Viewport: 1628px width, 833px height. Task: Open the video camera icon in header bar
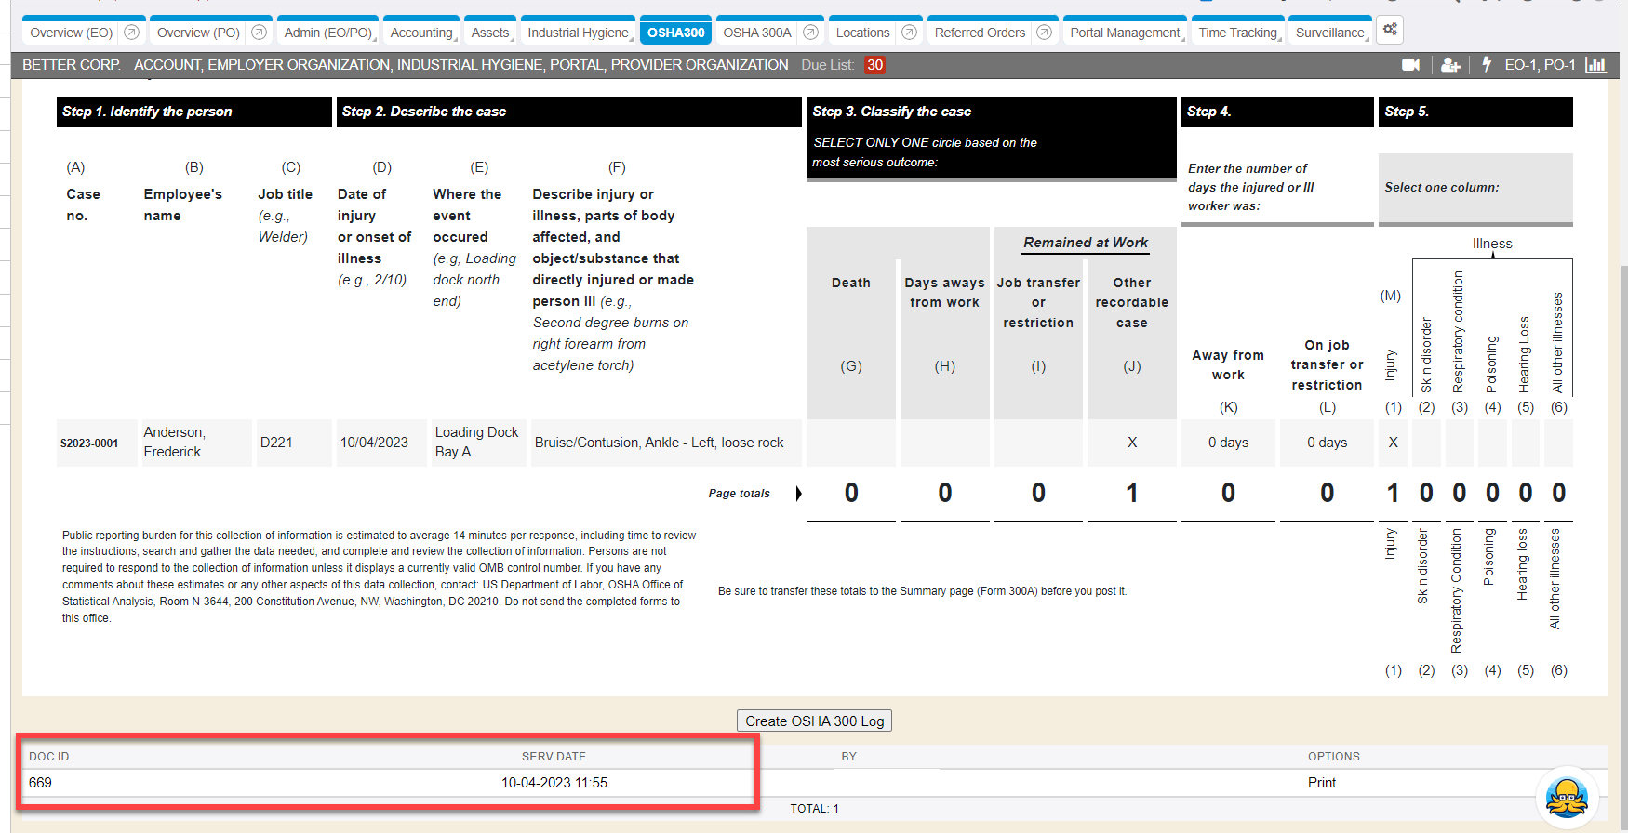pyautogui.click(x=1410, y=65)
